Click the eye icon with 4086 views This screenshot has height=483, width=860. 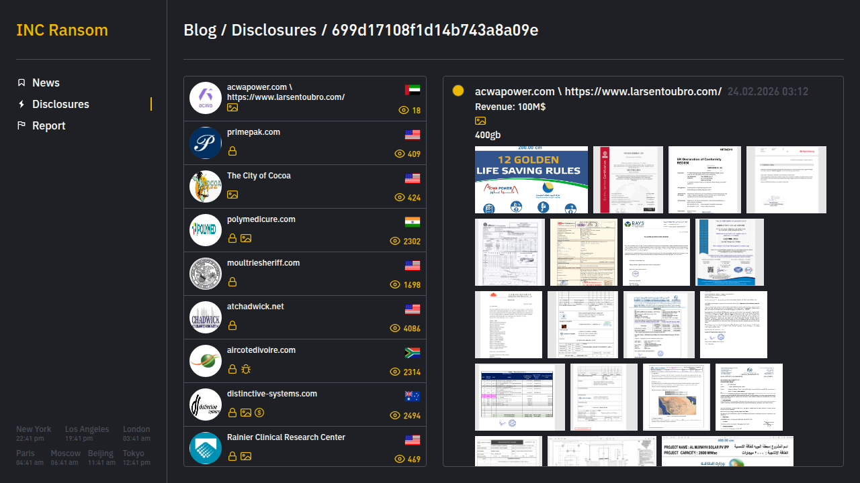click(395, 328)
